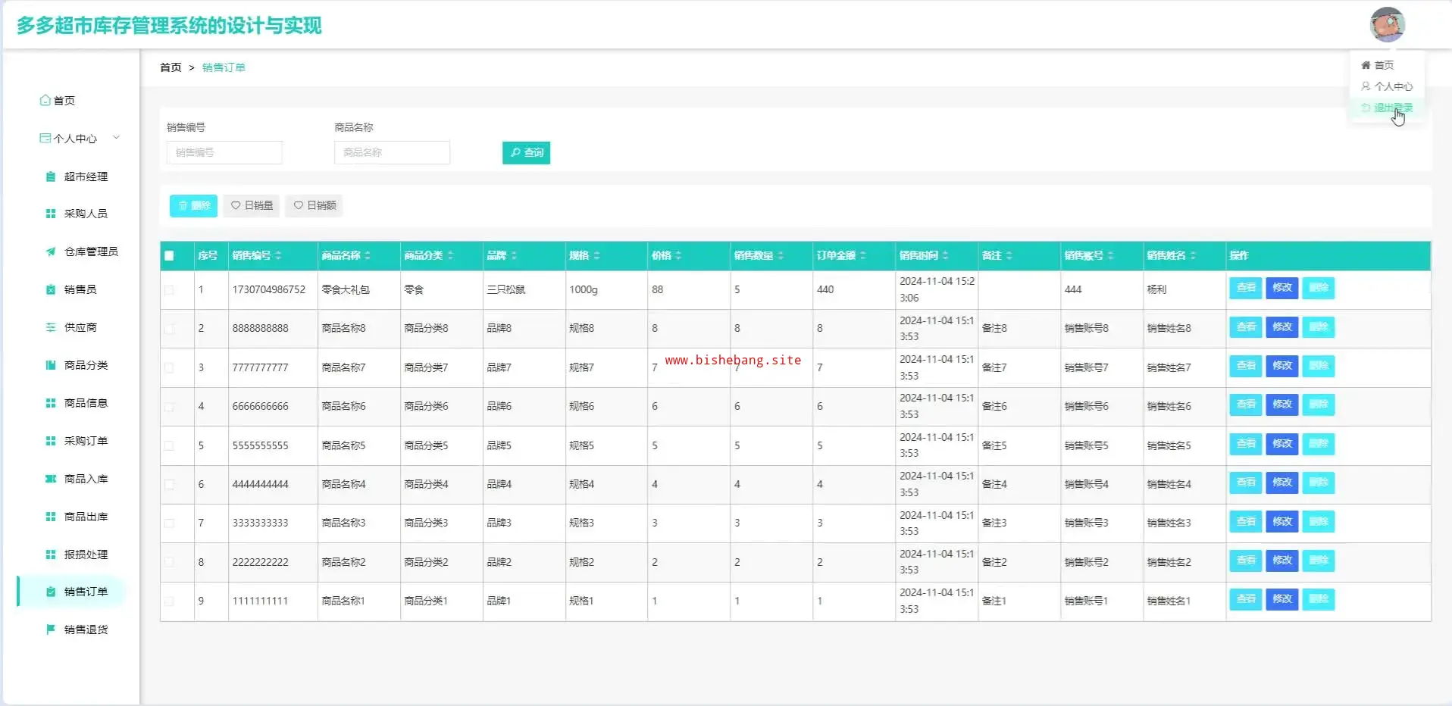Viewport: 1452px width, 706px height.
Task: Click the 销售退货 flag icon
Action: tap(51, 629)
